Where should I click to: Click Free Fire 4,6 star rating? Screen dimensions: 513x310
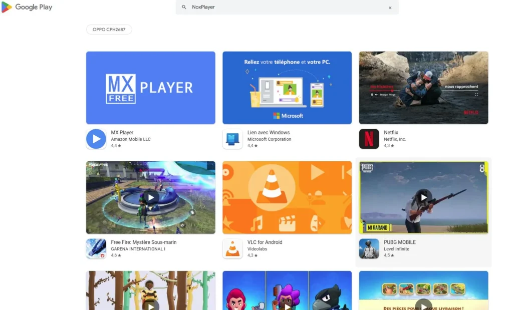(116, 256)
